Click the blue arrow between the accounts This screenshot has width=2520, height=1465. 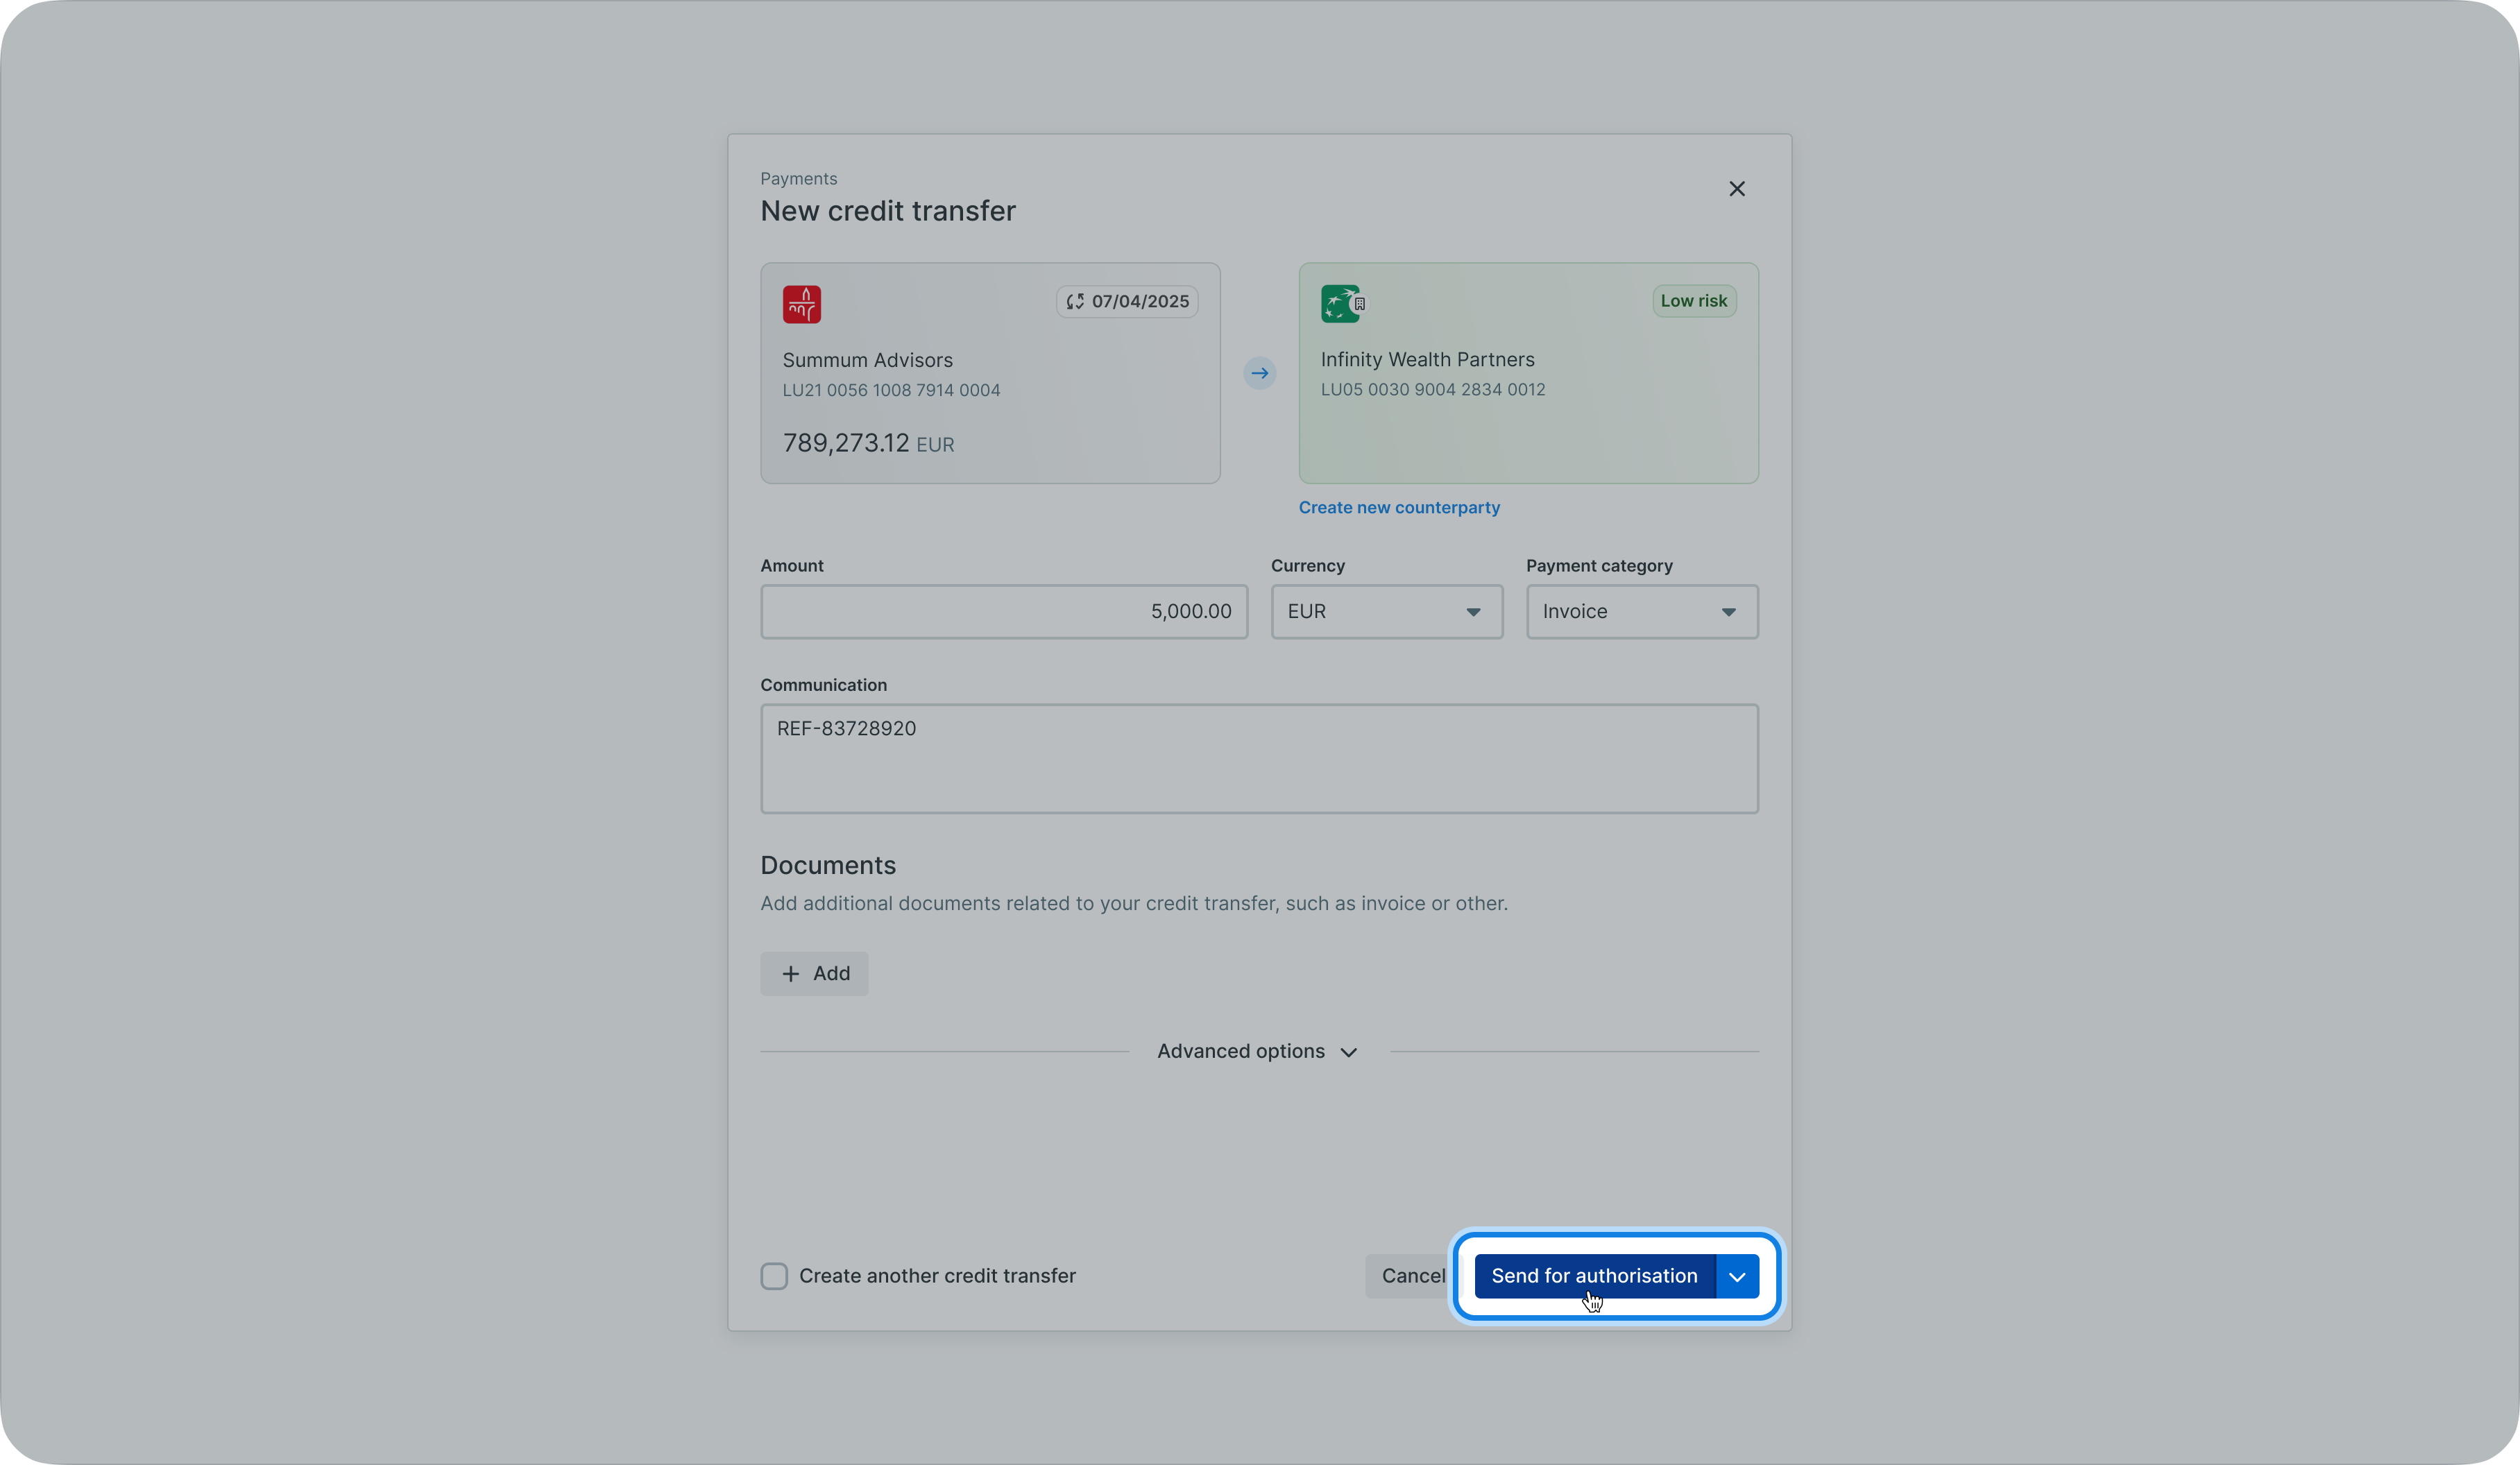[x=1259, y=373]
